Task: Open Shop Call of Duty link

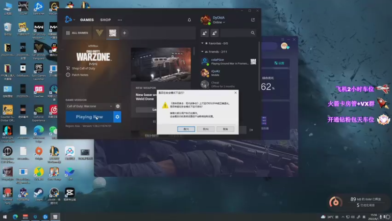Action: coord(80,68)
